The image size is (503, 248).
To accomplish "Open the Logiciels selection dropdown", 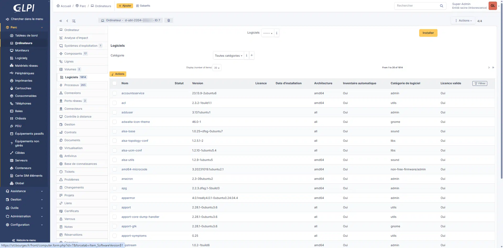I will pos(268,33).
